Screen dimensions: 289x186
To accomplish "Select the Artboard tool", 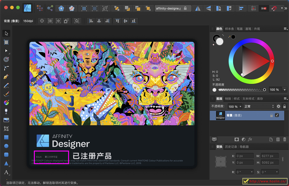I will tap(6, 42).
